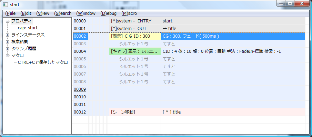Select the マクロ tree item

(18, 56)
